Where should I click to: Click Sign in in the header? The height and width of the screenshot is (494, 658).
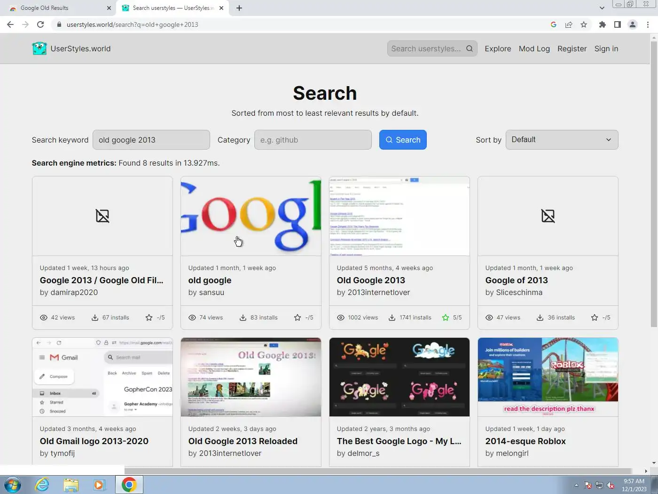pyautogui.click(x=606, y=48)
